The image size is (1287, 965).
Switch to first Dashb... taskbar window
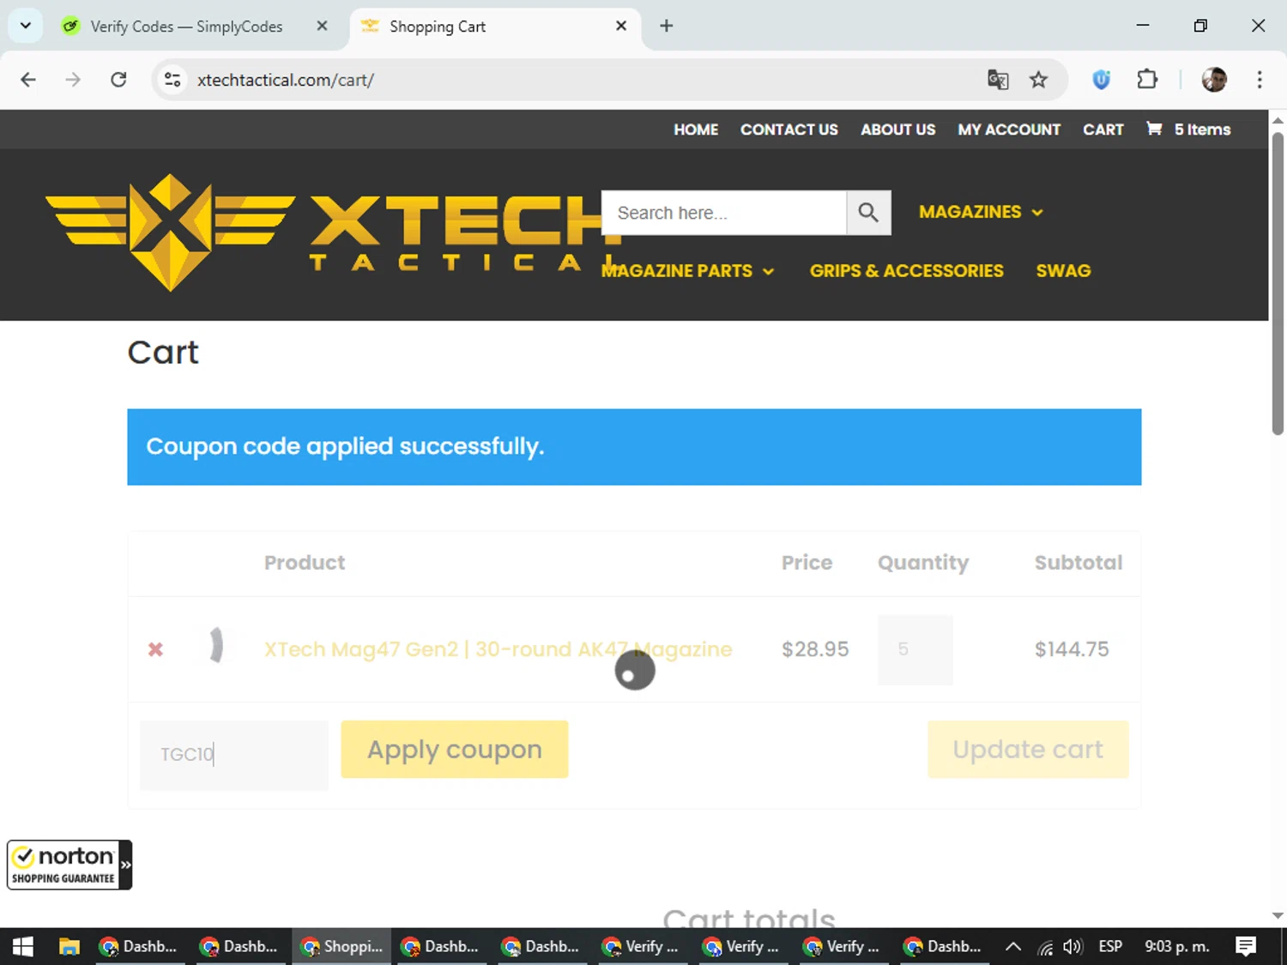pos(141,946)
